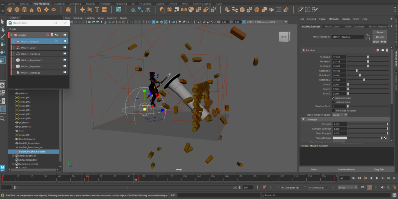Uncheck the Absolute Scale checkbox
Viewport: 398px width, 199px height.
click(x=333, y=98)
